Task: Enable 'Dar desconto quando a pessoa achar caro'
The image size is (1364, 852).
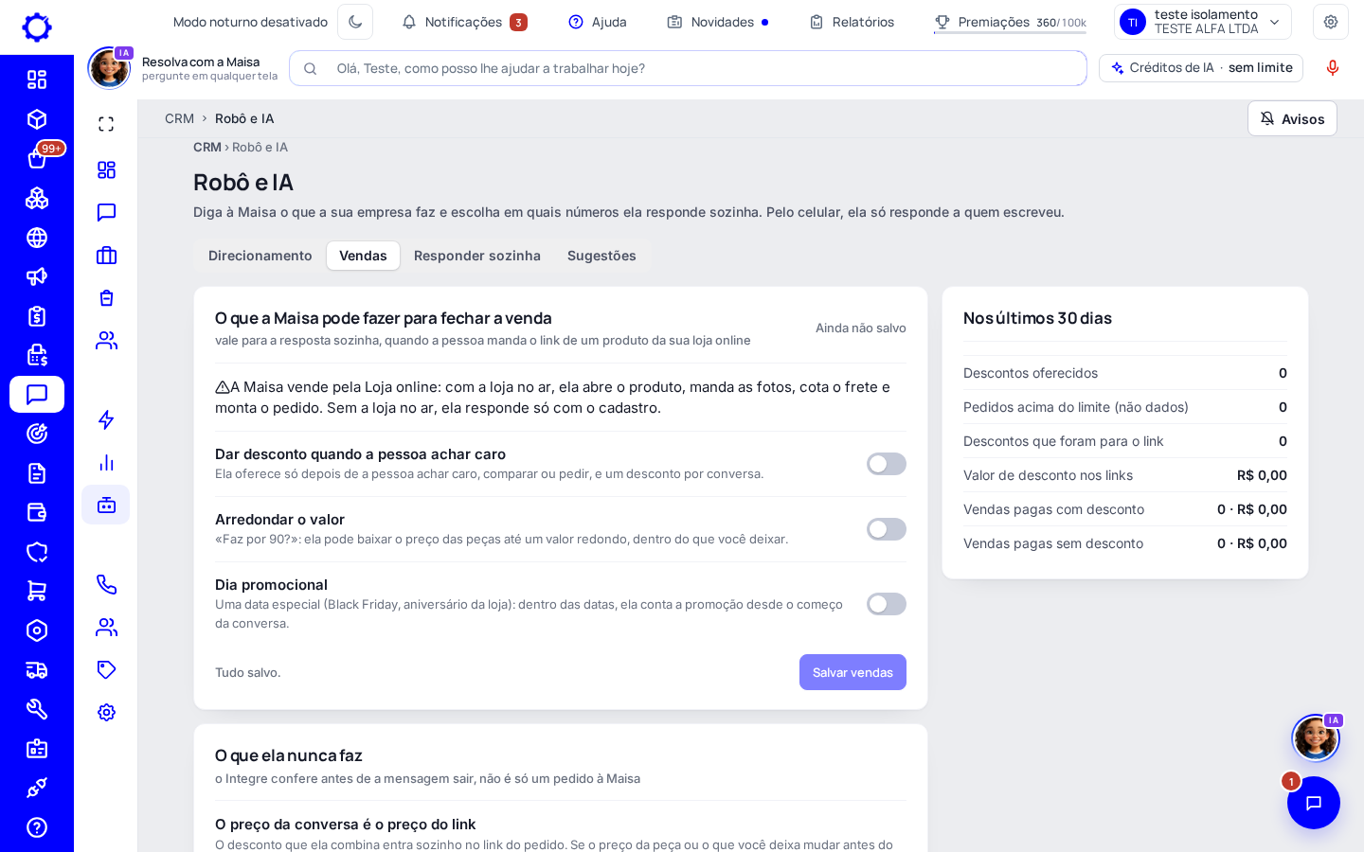Action: [x=887, y=464]
